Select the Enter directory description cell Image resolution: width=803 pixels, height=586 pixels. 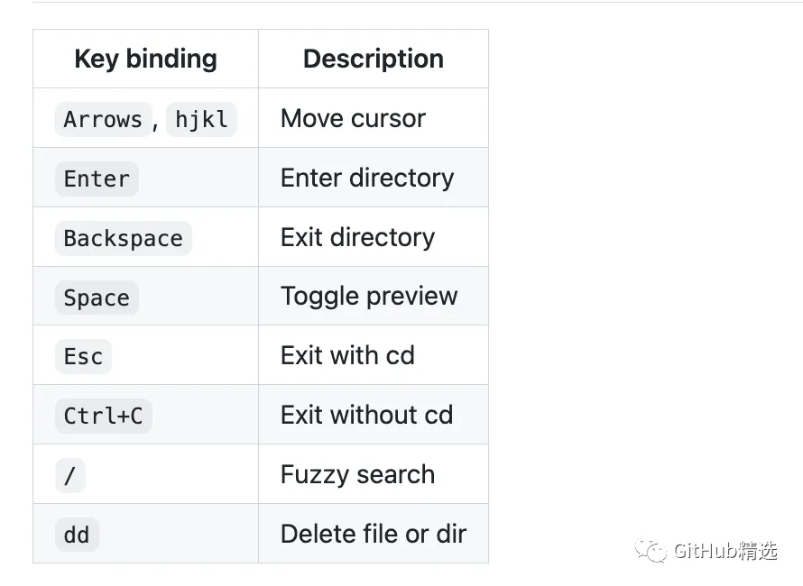pyautogui.click(x=367, y=178)
